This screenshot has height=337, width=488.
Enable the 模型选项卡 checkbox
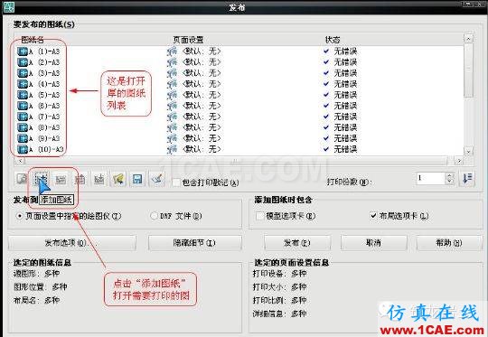coord(259,216)
